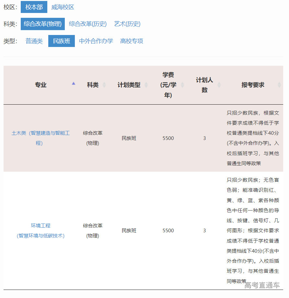Viewport: 289px width, 298px height.
Task: Select the 综合改革(历史) subject tab
Action: click(x=87, y=24)
